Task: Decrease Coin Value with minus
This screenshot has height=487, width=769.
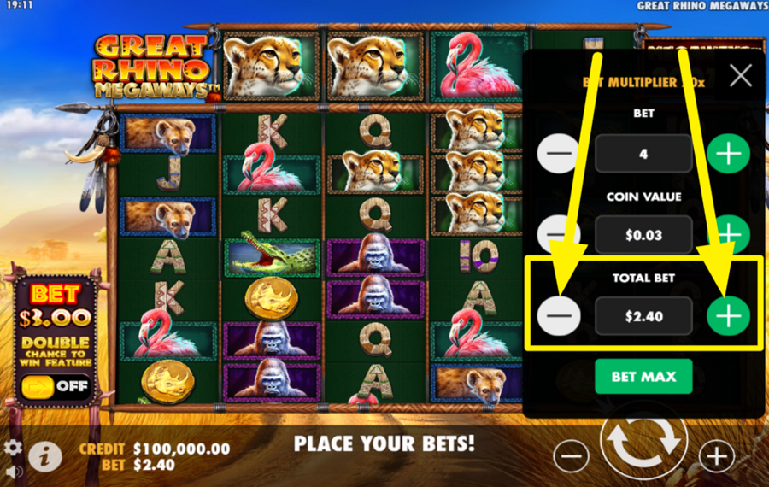Action: 559,235
